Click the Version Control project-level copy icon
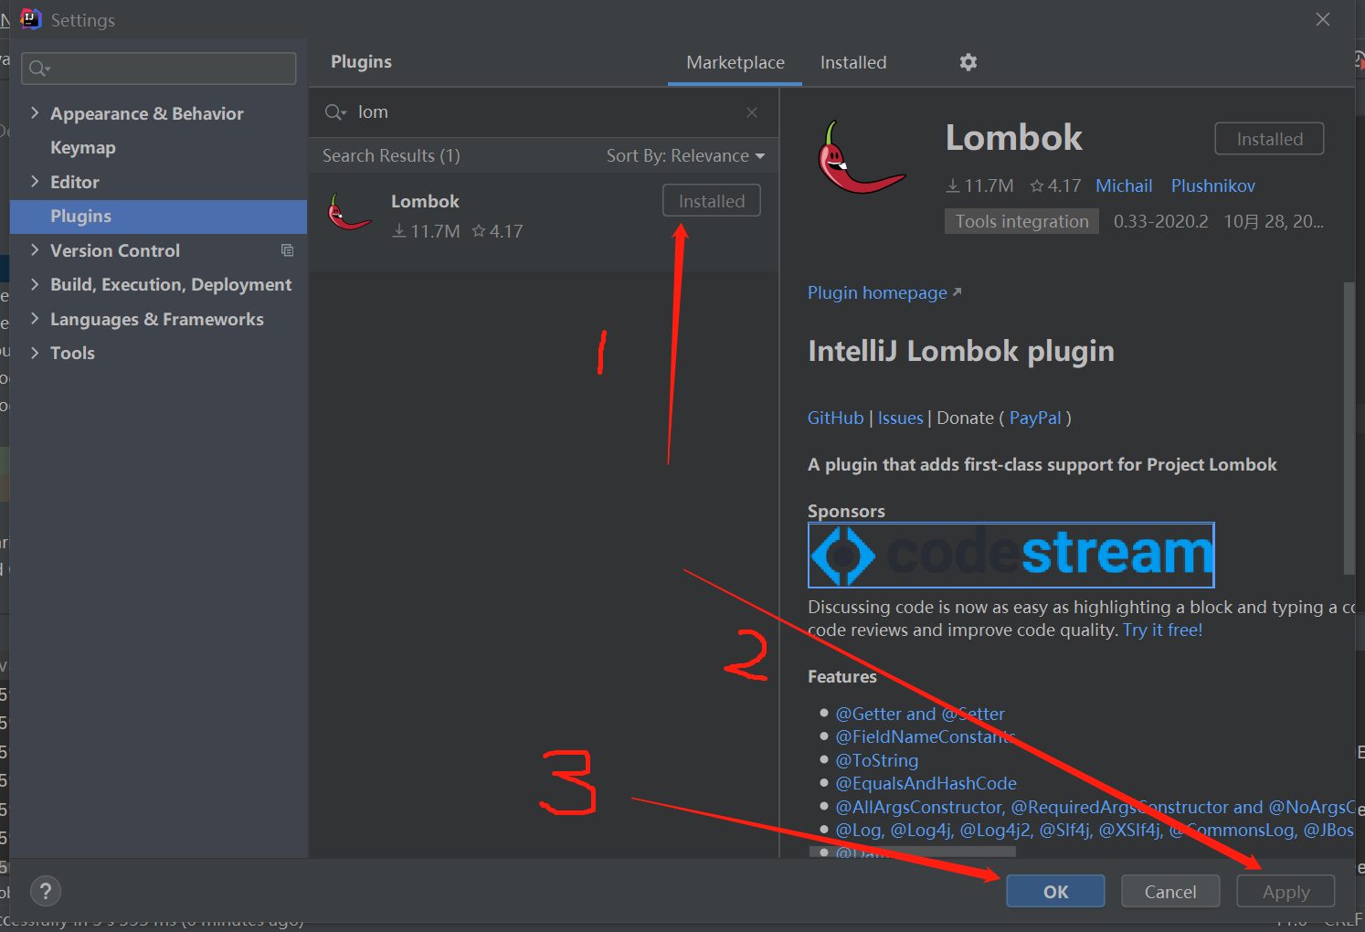This screenshot has width=1365, height=932. (287, 250)
